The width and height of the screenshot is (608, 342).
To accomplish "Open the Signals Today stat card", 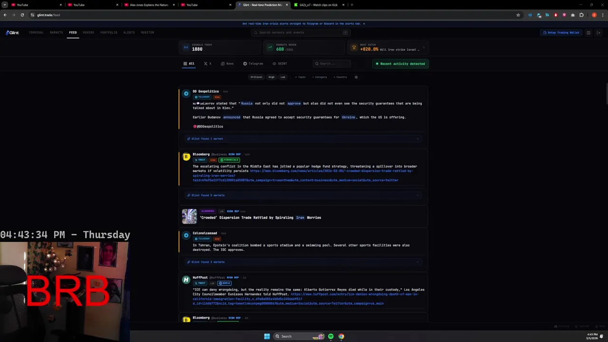I will tap(219, 47).
